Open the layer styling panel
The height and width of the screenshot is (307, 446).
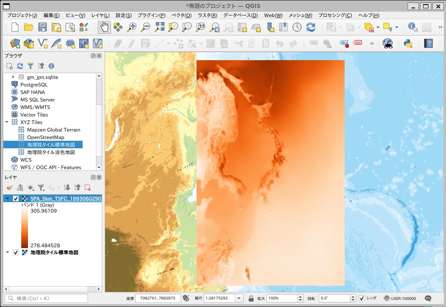click(9, 188)
